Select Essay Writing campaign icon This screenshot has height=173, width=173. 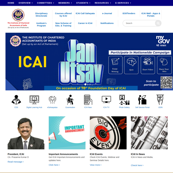point(115,65)
